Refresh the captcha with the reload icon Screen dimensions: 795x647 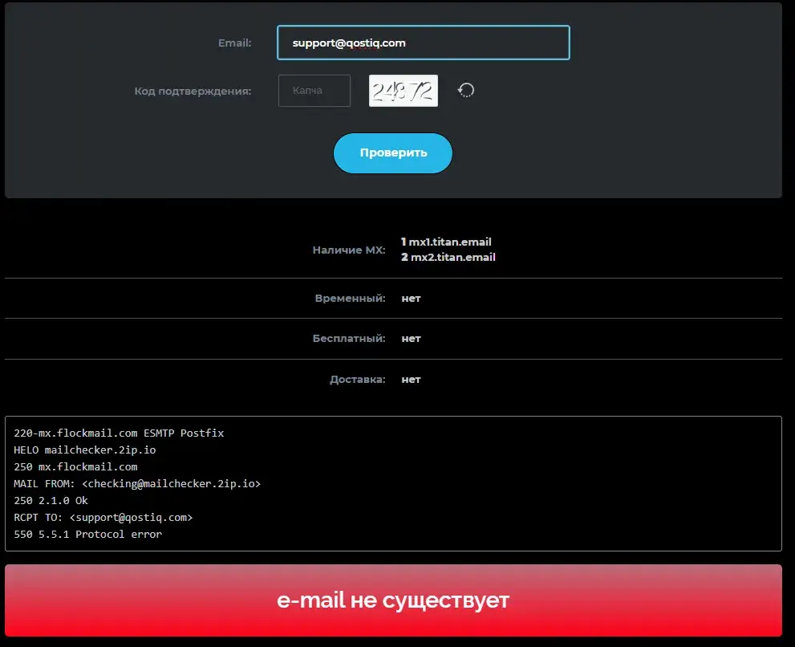tap(466, 91)
